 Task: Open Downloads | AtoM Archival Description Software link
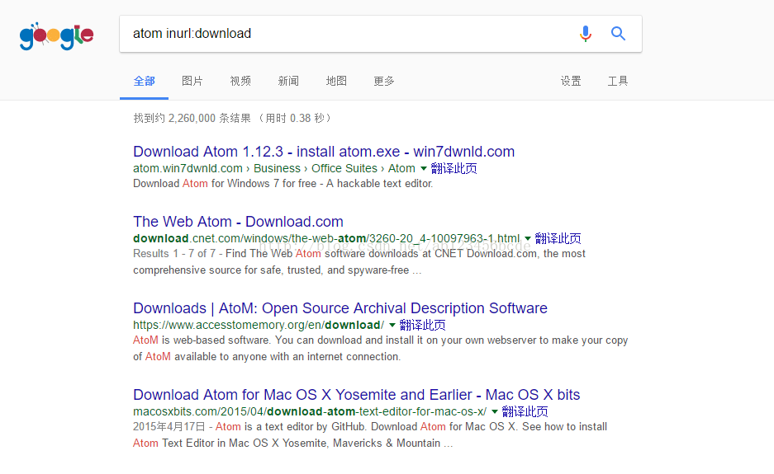click(340, 308)
